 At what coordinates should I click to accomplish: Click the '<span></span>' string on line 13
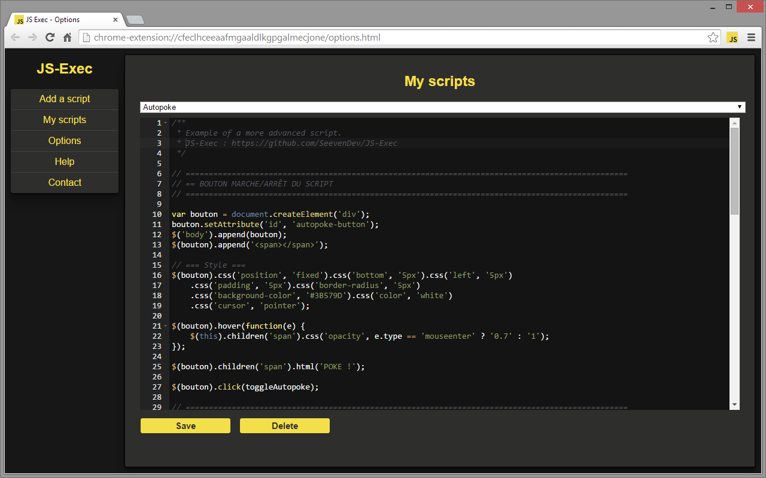(x=287, y=245)
